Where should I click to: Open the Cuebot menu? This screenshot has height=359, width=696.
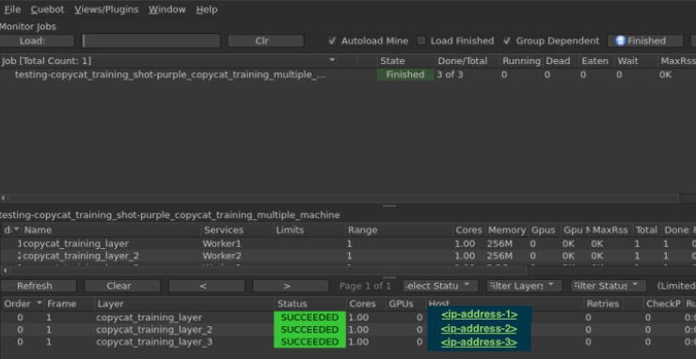click(47, 9)
